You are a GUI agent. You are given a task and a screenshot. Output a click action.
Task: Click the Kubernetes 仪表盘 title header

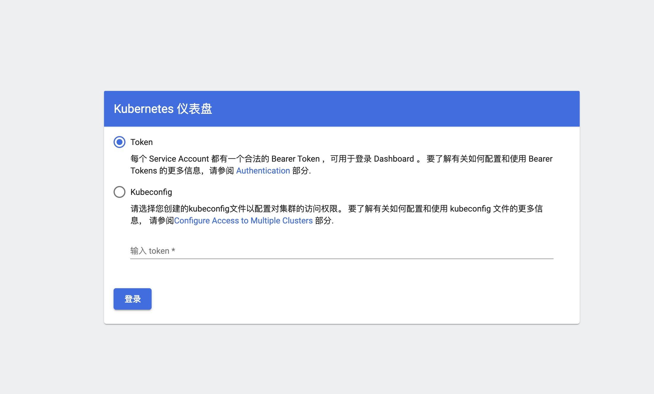click(163, 109)
